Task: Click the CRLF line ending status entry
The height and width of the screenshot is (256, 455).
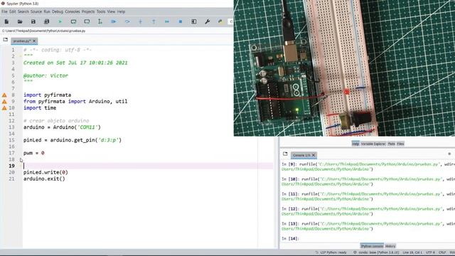Action: pos(442,252)
